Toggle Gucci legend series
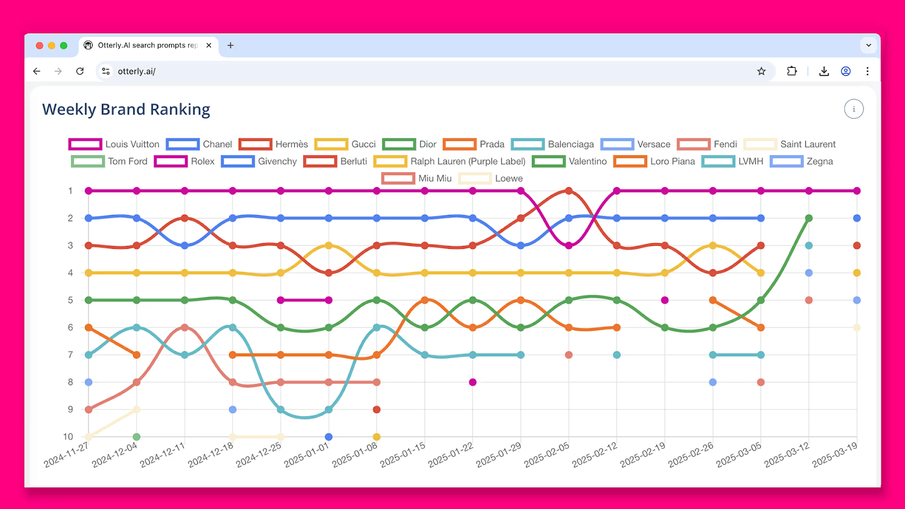 pos(346,144)
